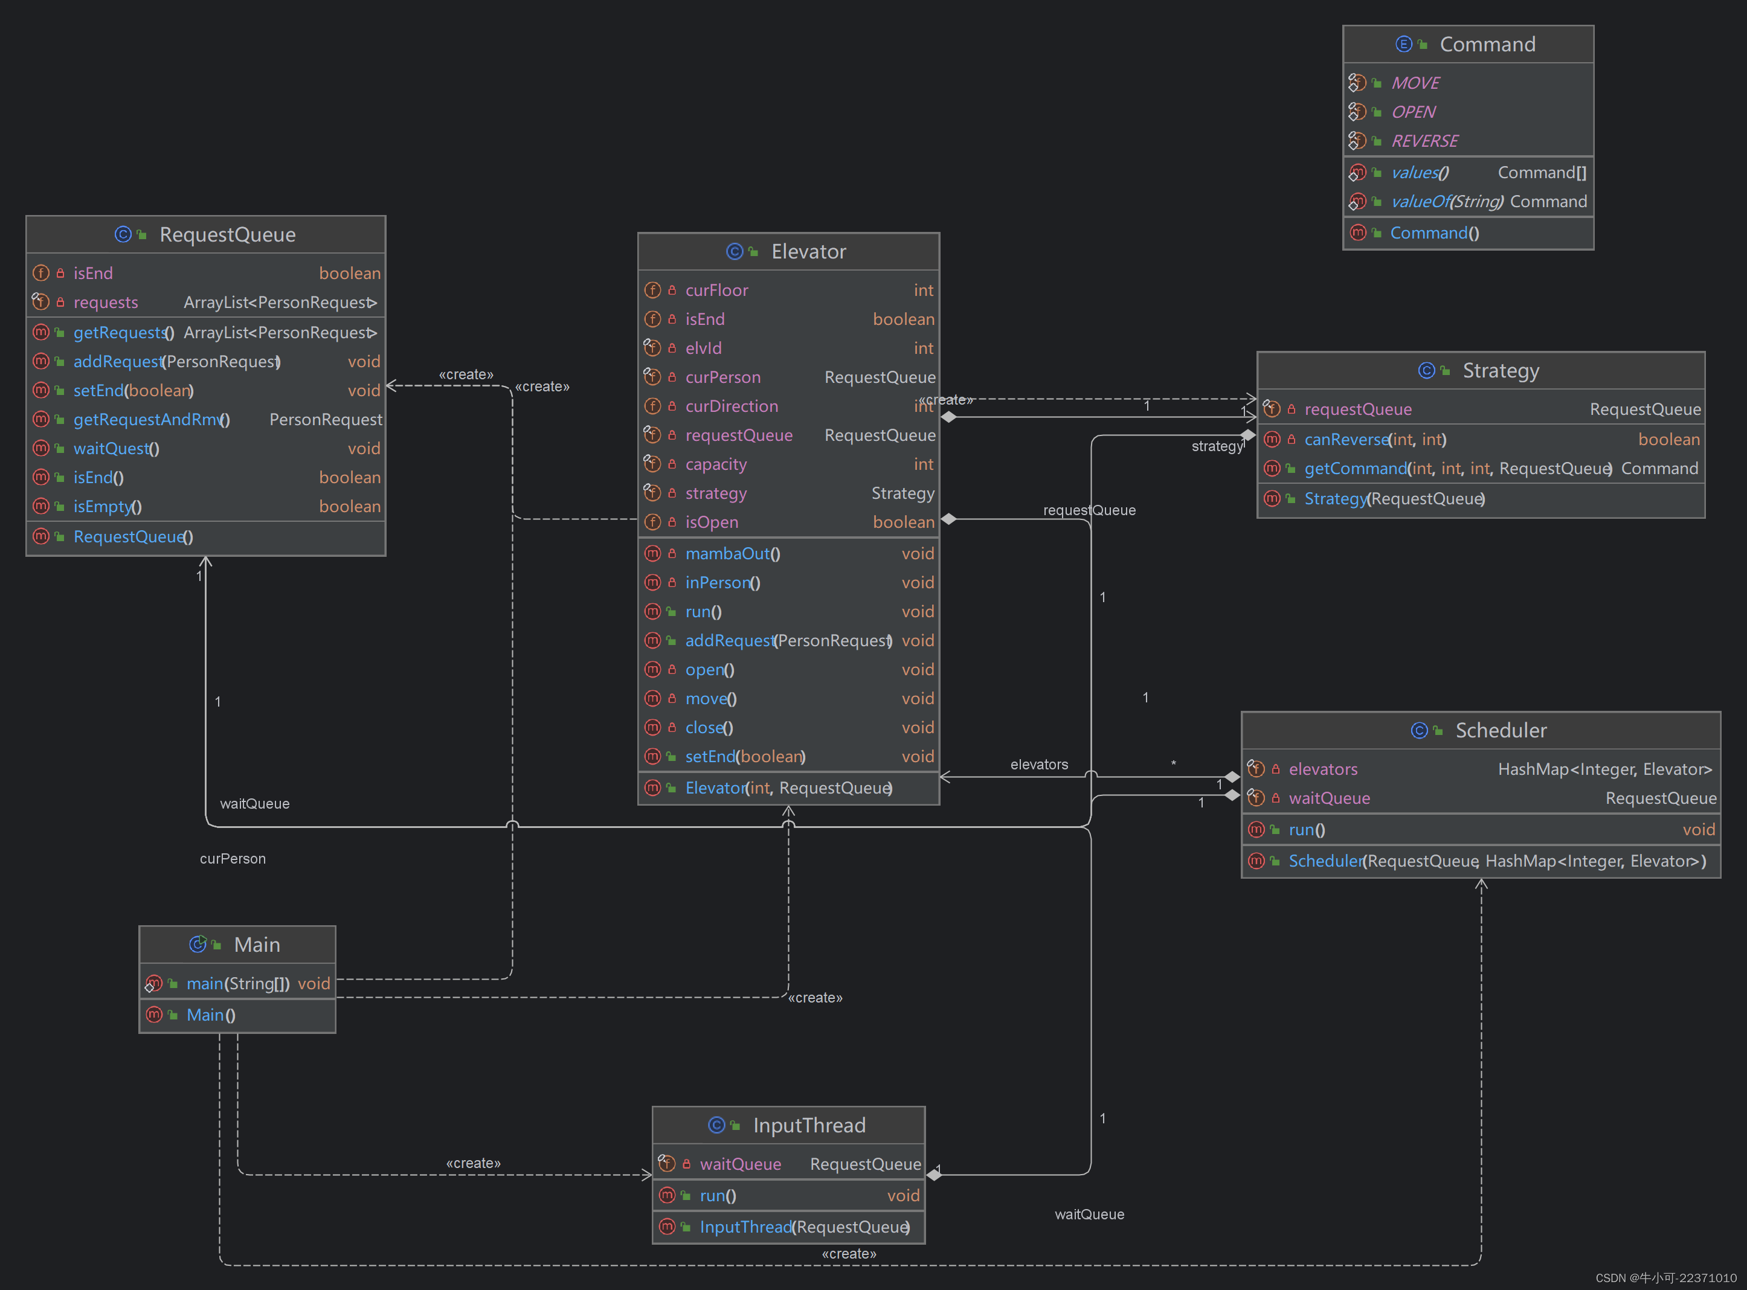The height and width of the screenshot is (1290, 1747).
Task: Select the Command enum title
Action: [1487, 45]
